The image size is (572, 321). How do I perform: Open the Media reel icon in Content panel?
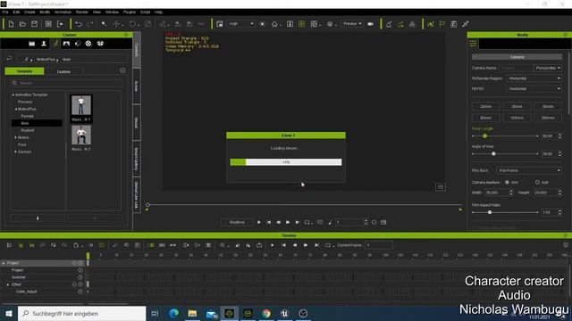88,44
